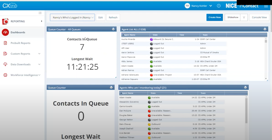The height and width of the screenshot is (140, 272).
Task: Switch to Console View
Action: click(259, 17)
